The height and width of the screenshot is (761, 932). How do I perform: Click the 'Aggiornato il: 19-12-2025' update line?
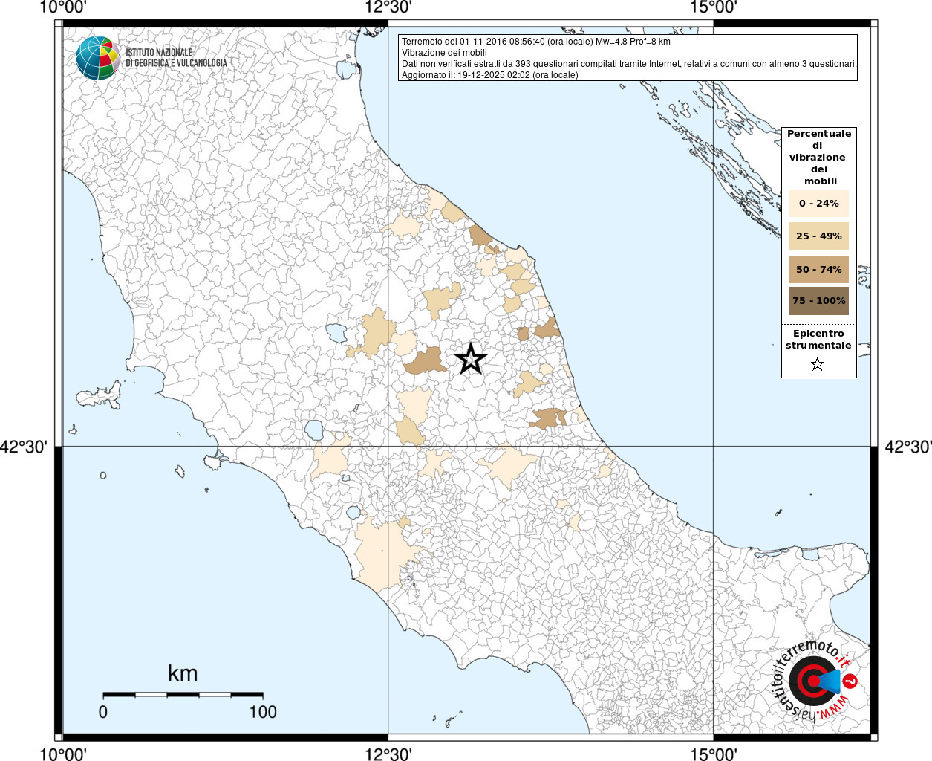(x=489, y=75)
